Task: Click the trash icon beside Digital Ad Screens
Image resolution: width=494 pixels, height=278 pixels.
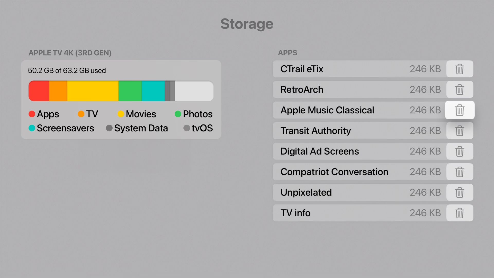Action: pyautogui.click(x=460, y=151)
